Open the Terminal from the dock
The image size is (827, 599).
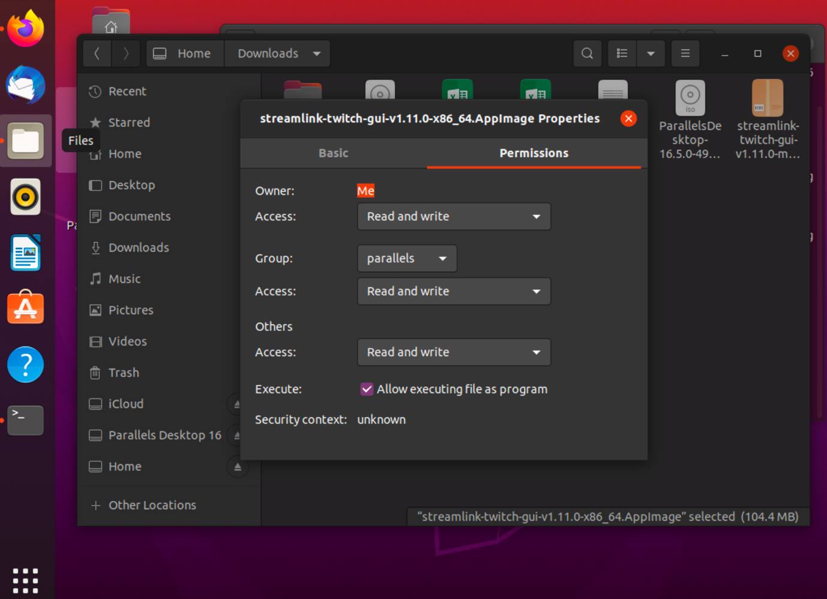[26, 420]
